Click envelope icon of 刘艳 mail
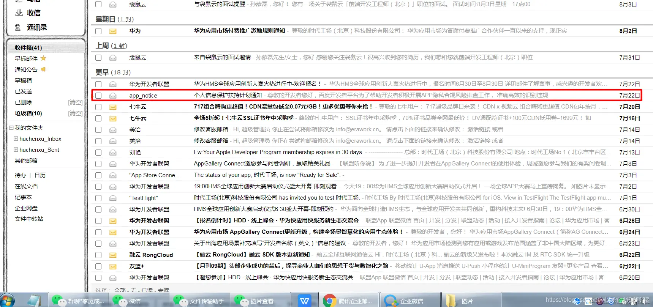The width and height of the screenshot is (653, 307). click(x=113, y=153)
